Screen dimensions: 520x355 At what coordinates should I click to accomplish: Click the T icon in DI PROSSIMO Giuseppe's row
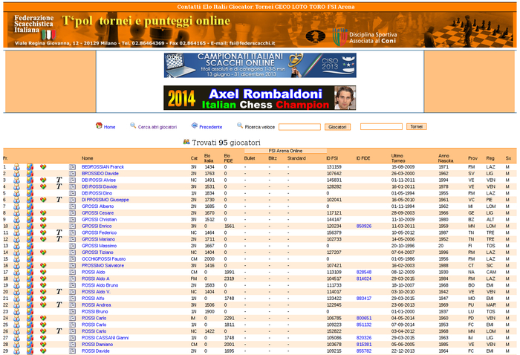point(59,200)
